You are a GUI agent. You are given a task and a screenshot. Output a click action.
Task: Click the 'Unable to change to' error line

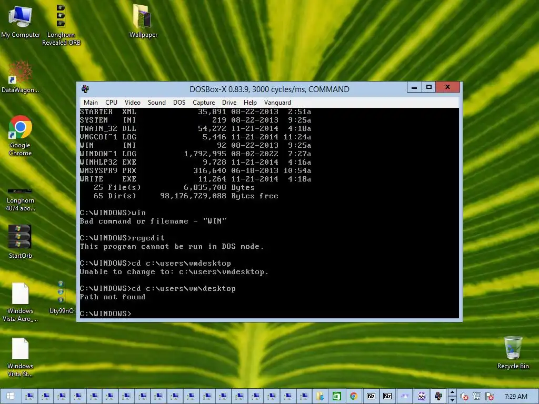[x=174, y=272]
